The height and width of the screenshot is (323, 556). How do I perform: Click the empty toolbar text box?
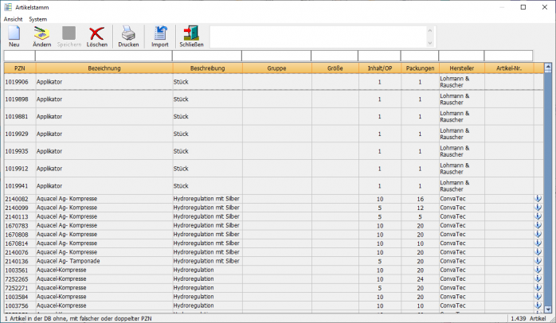tap(318, 37)
